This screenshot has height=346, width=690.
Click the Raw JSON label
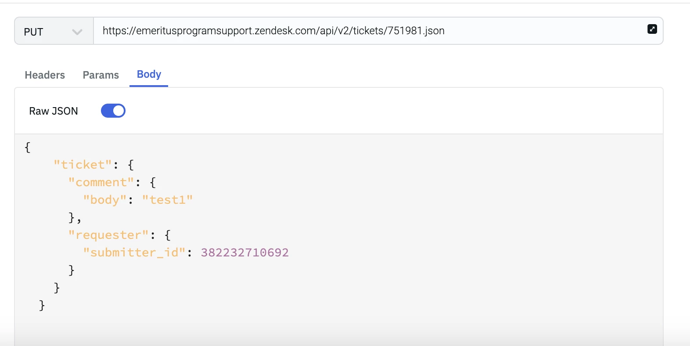54,111
